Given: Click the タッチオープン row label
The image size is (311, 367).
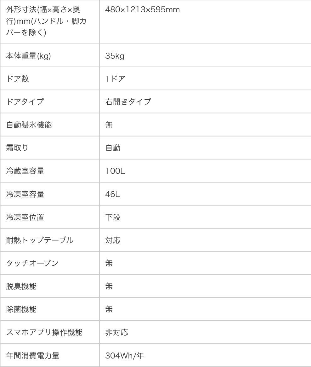Looking at the screenshot, I should click(x=32, y=263).
